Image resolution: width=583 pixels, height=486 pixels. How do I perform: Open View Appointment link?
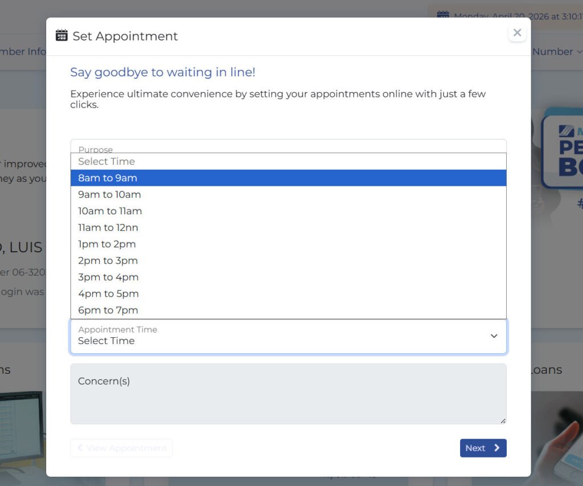click(x=121, y=448)
